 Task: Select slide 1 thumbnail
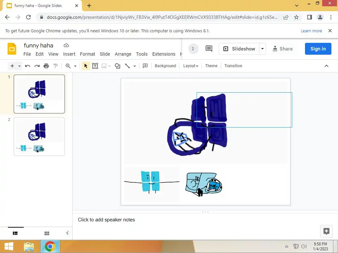click(39, 94)
